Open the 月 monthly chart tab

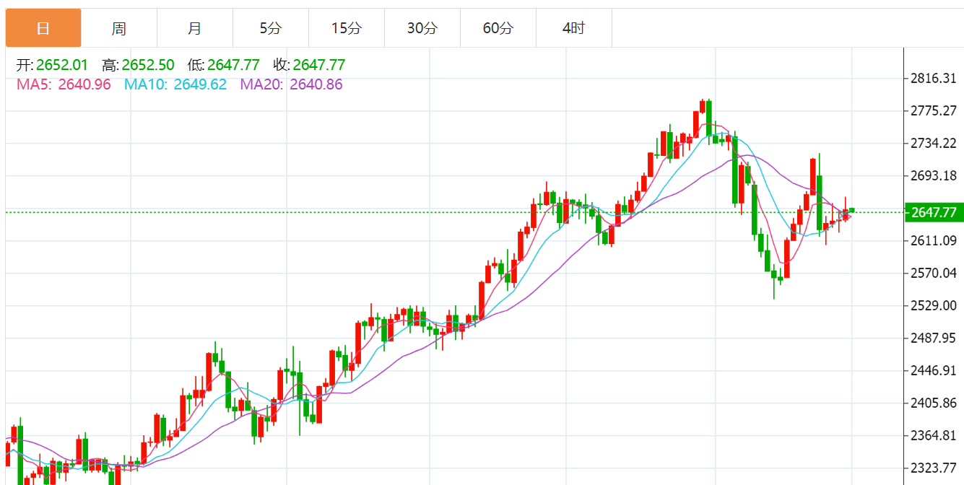195,29
